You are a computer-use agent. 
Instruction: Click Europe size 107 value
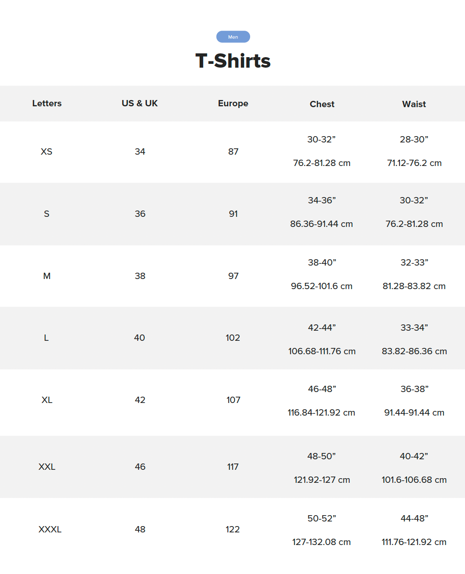233,400
